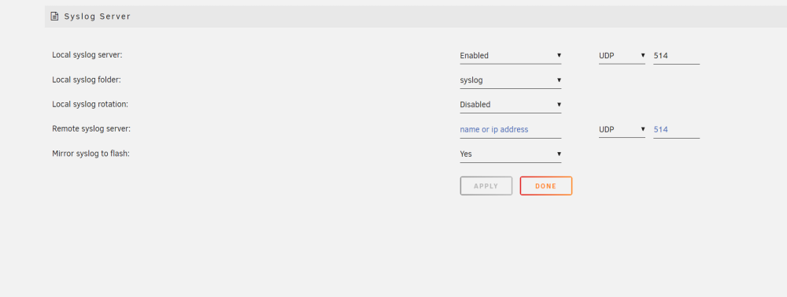
Task: Expand the Local syslog rotation Disabled dropdown
Action: [511, 105]
